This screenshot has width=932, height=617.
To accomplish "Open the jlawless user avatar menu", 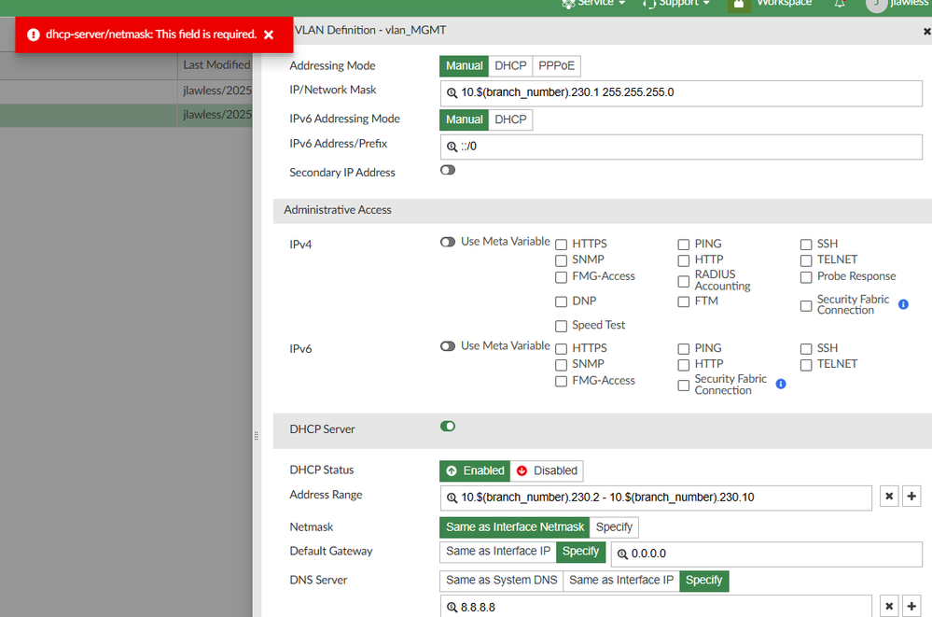I will (x=876, y=4).
